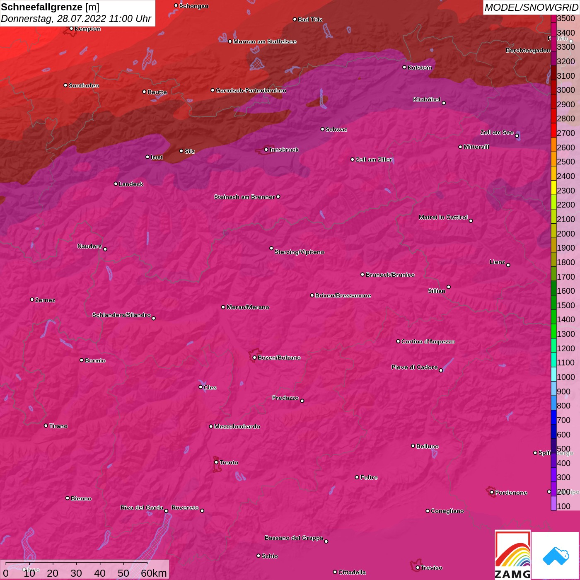The height and width of the screenshot is (580, 580).
Task: Click the date Donnerstag, 28.07.2022 11:00 Uhr
Action: tap(76, 19)
